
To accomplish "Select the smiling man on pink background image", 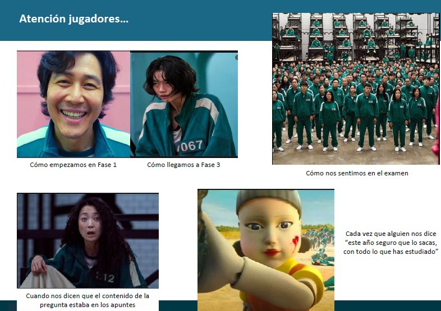I will [x=73, y=104].
